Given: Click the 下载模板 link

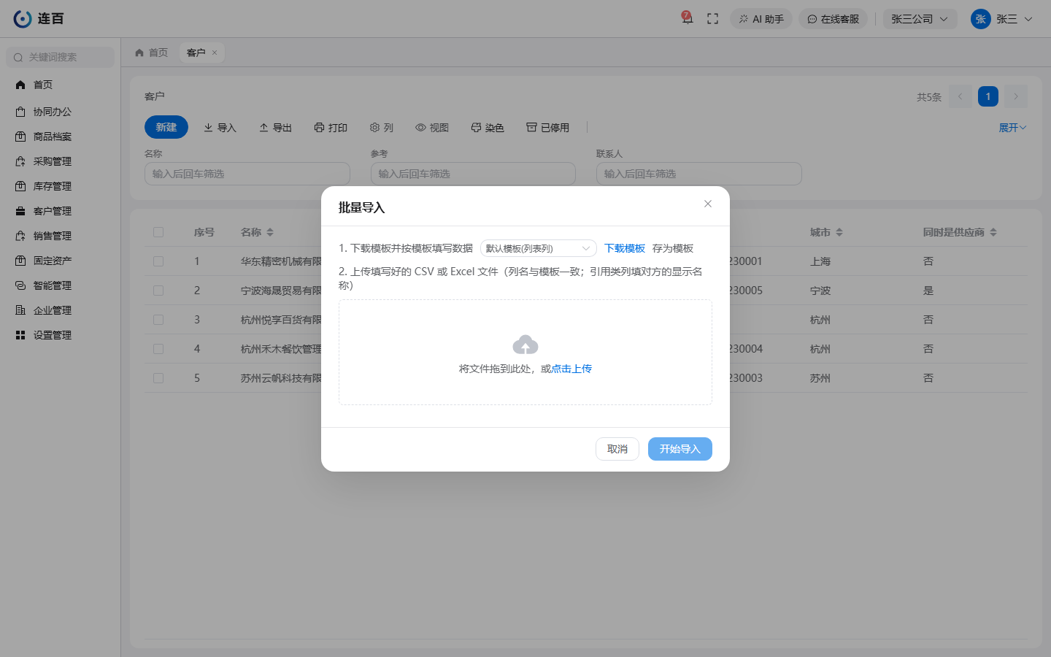Looking at the screenshot, I should pos(625,248).
